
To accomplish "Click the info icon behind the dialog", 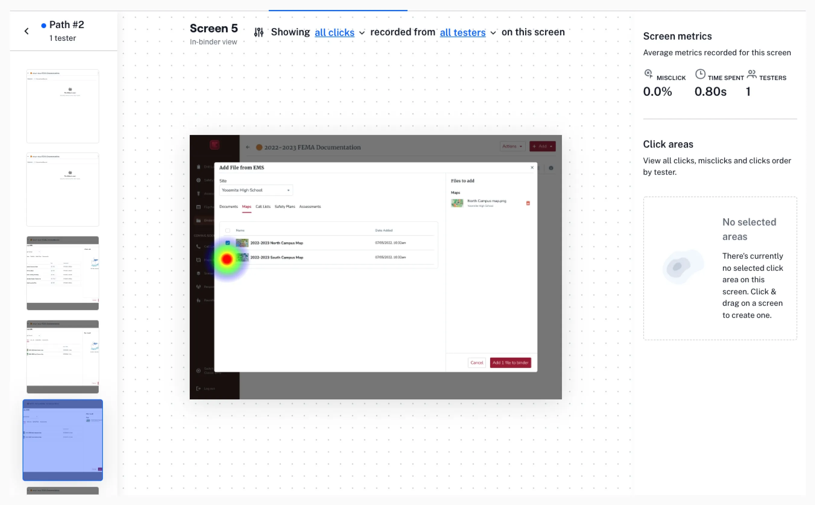I will 551,168.
